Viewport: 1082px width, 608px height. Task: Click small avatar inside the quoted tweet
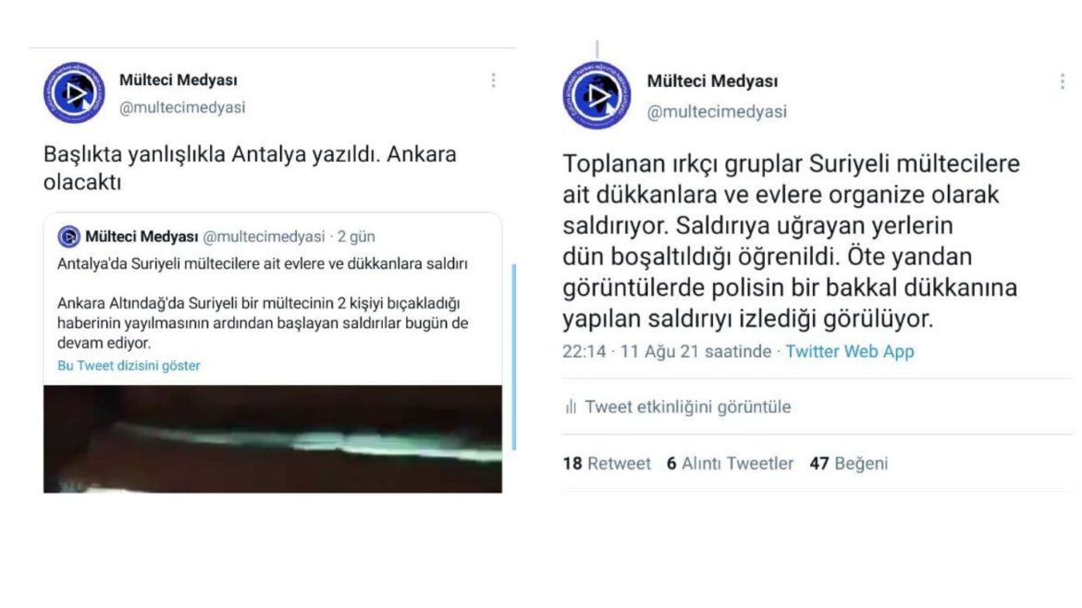[x=68, y=237]
